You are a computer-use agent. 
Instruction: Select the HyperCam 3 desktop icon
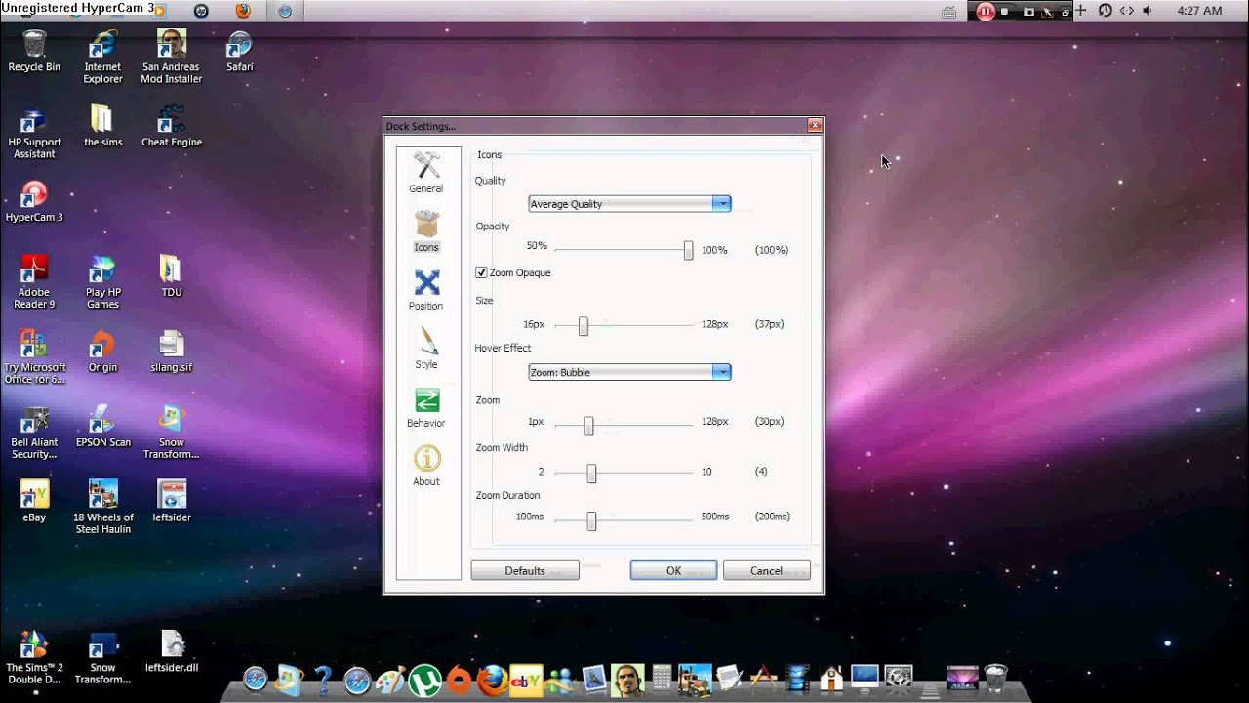[x=34, y=201]
